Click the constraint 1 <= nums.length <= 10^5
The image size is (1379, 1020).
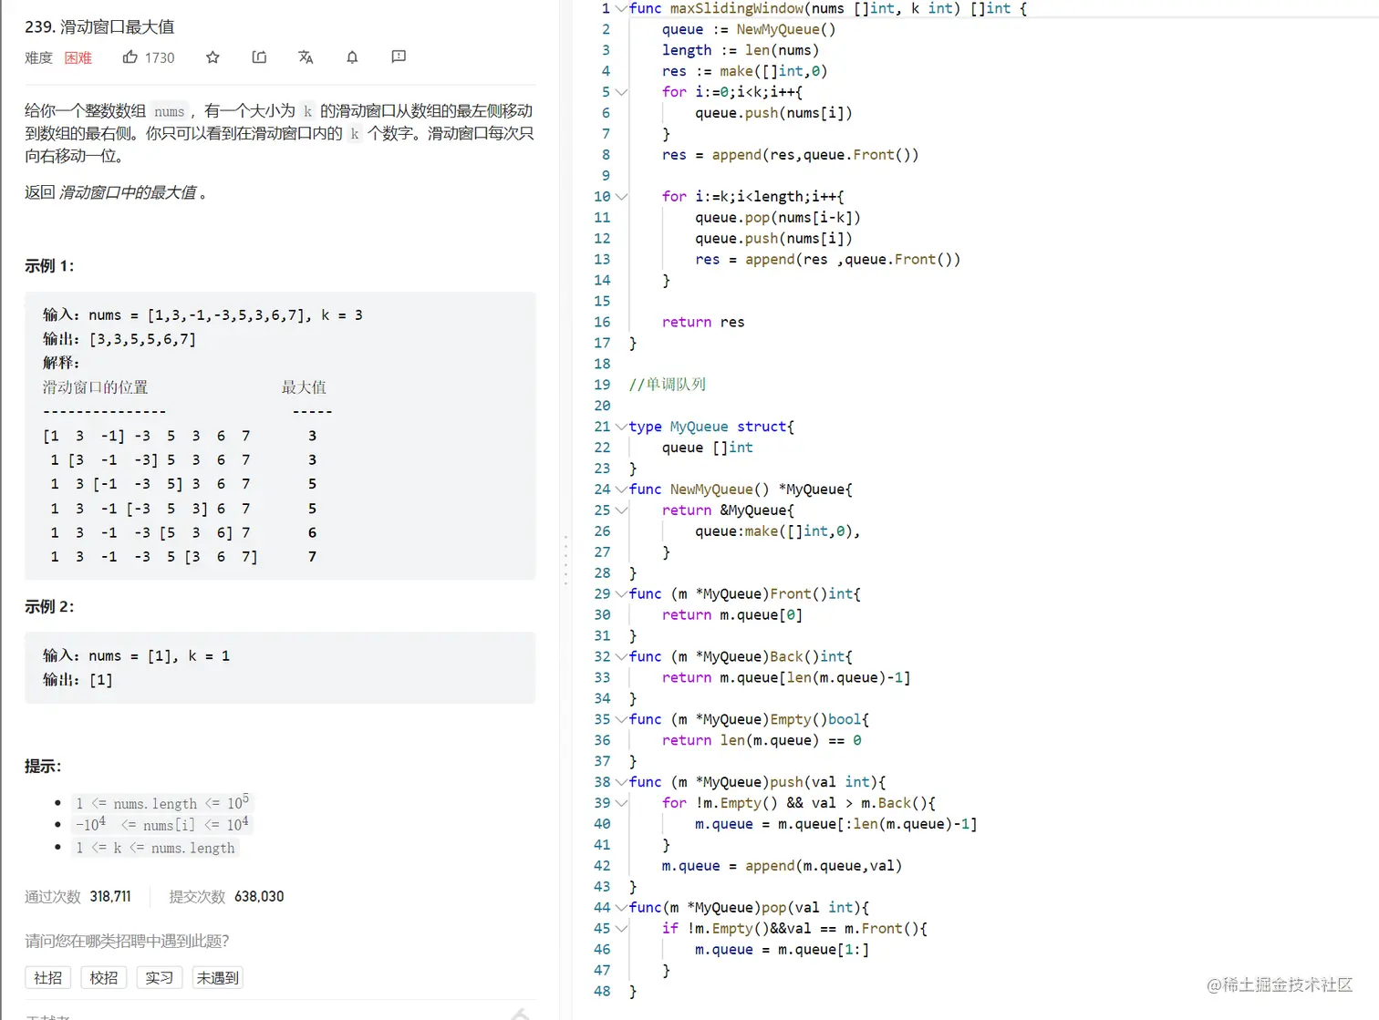coord(162,803)
